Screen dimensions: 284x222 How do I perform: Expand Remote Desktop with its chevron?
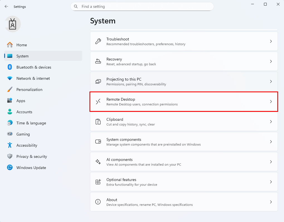tap(271, 102)
